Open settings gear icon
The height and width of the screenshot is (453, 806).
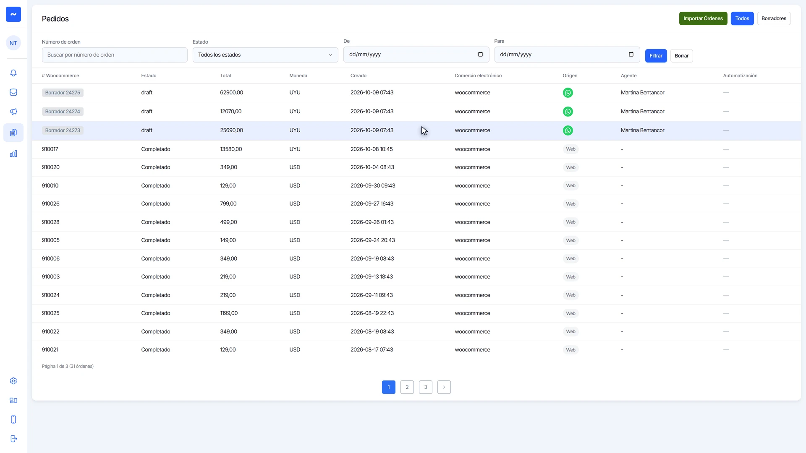point(13,381)
